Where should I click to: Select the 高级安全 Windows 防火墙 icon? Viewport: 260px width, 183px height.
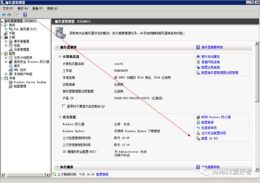(11, 62)
